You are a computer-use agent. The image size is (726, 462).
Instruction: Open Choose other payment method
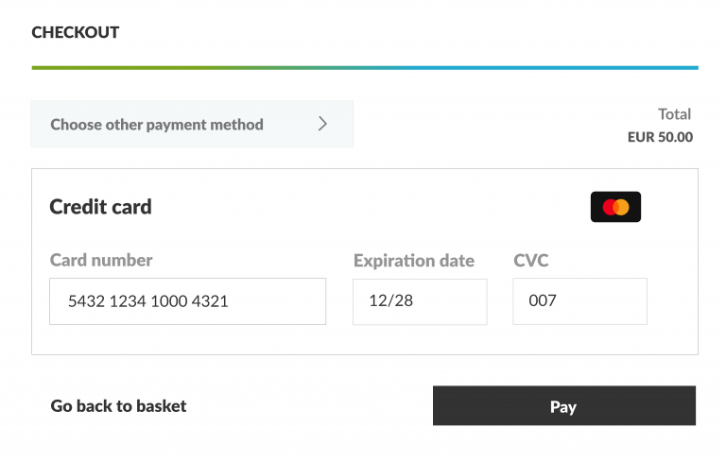(192, 124)
